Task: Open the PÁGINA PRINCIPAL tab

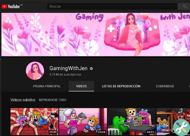Action: point(47,86)
